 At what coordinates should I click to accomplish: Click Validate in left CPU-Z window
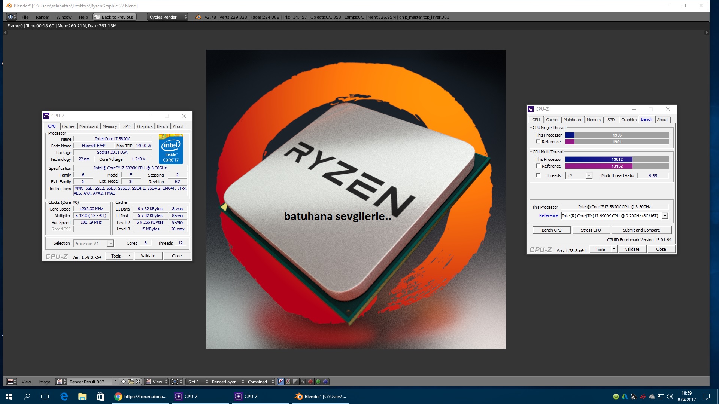tap(148, 256)
